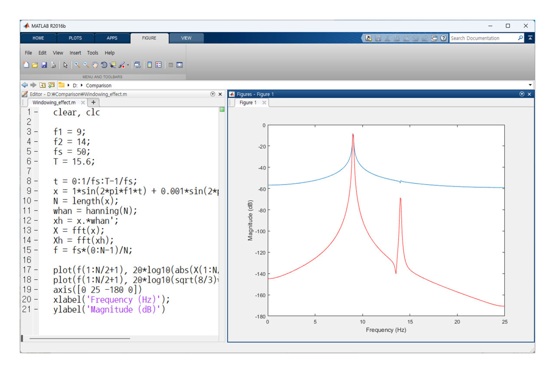The width and height of the screenshot is (555, 373).
Task: Select the Zoom Out tool
Action: pyautogui.click(x=86, y=65)
